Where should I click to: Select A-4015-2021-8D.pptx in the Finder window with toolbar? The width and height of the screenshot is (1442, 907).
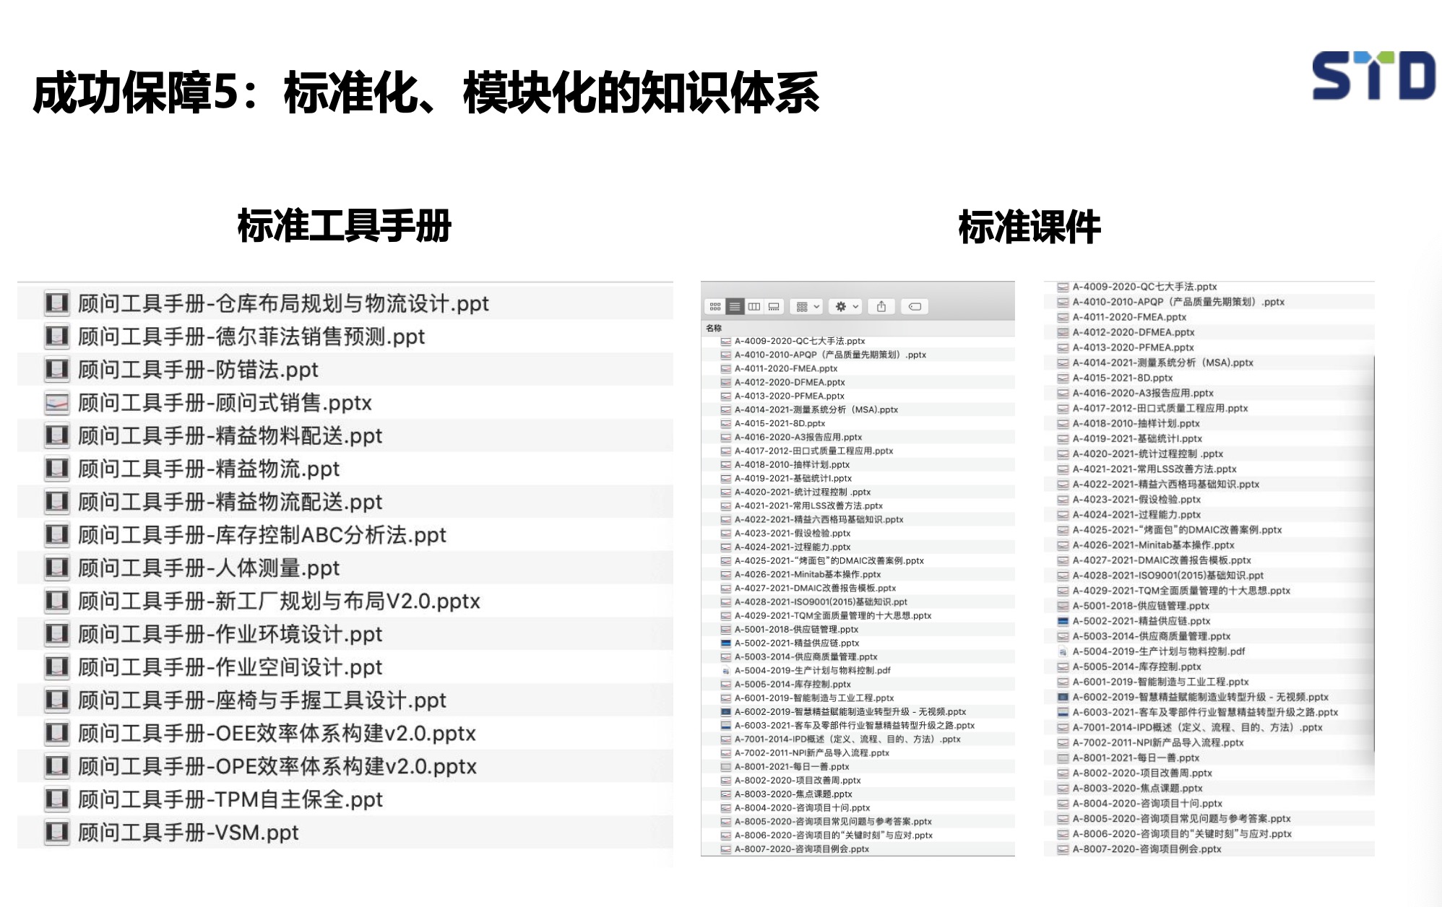pos(780,423)
